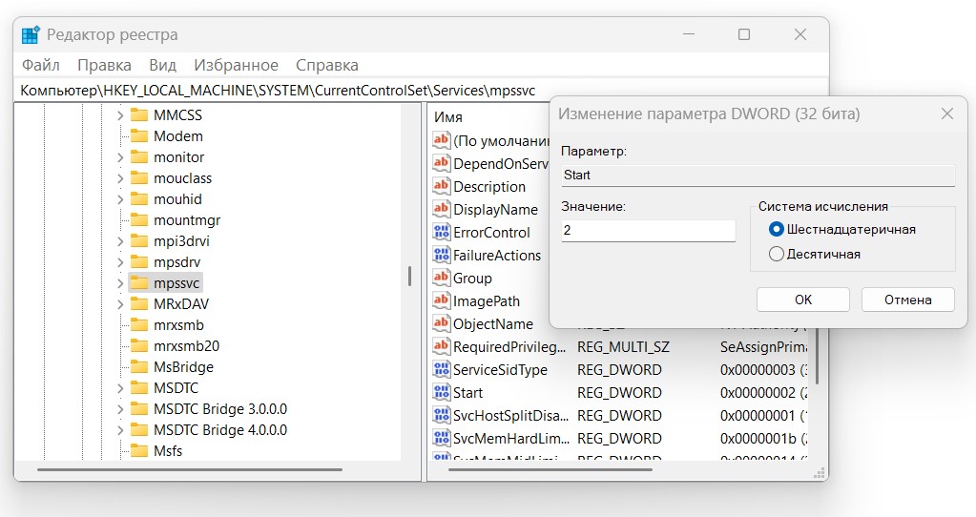
Task: Select the mrxsmb tree item
Action: point(178,325)
